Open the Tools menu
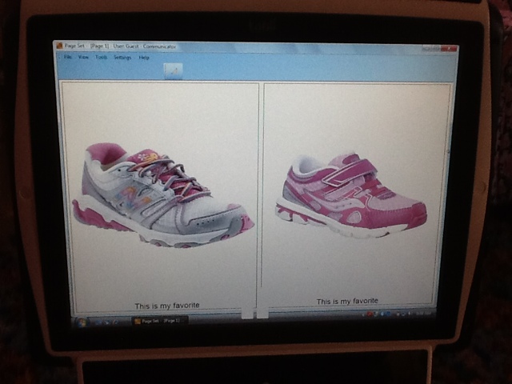The width and height of the screenshot is (512, 384). coord(102,57)
